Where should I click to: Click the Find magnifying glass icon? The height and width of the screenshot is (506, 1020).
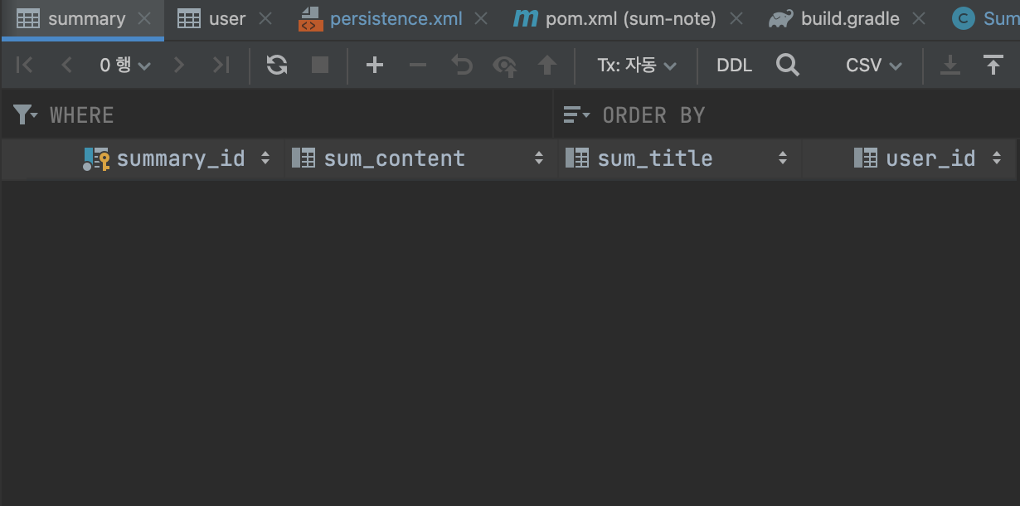point(788,65)
